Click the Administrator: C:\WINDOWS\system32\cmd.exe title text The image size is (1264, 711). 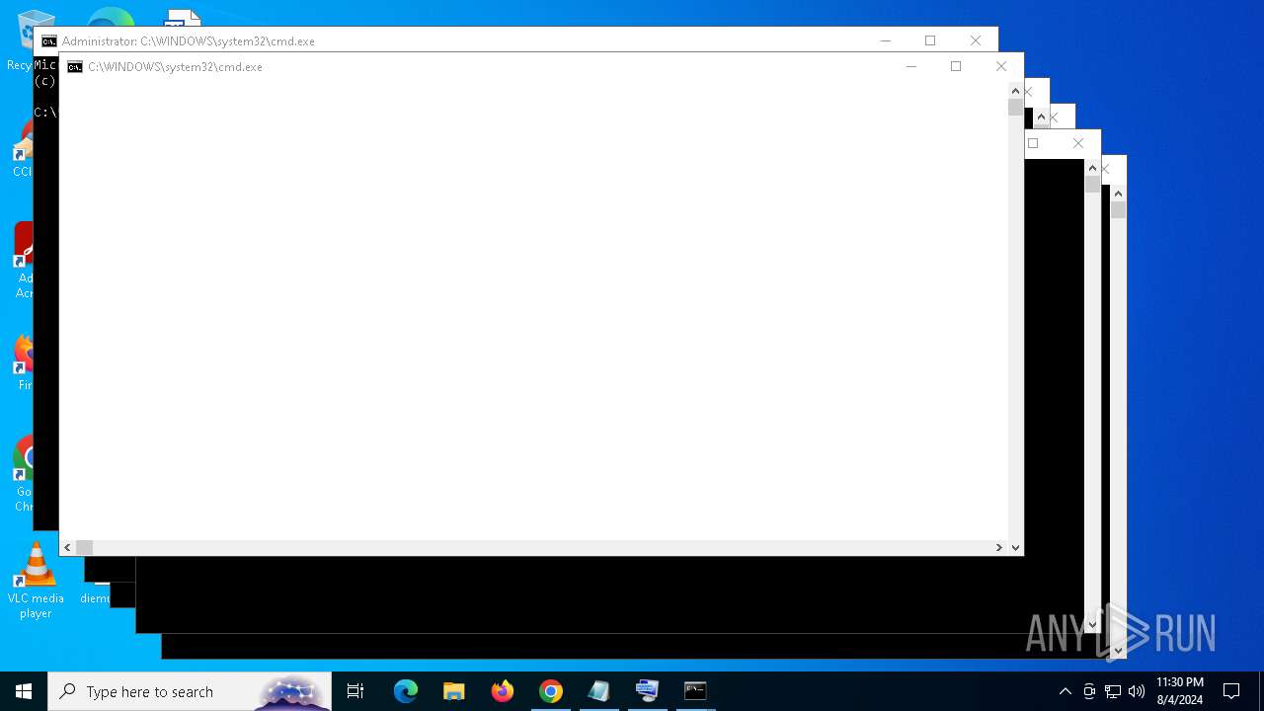click(189, 41)
